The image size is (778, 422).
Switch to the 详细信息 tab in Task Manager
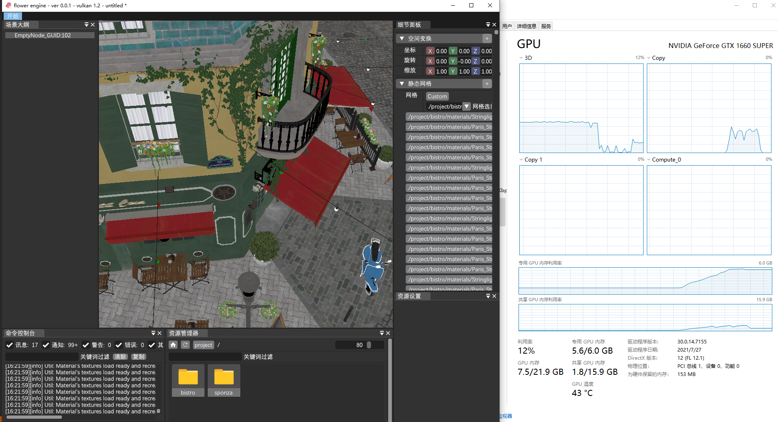526,26
